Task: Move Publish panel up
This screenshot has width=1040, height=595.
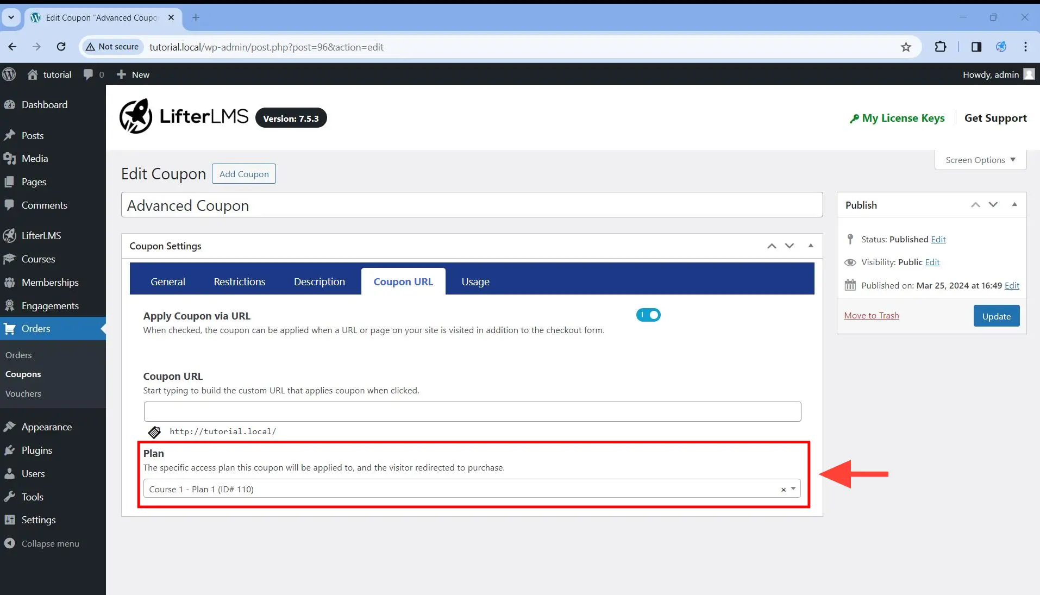Action: 975,205
